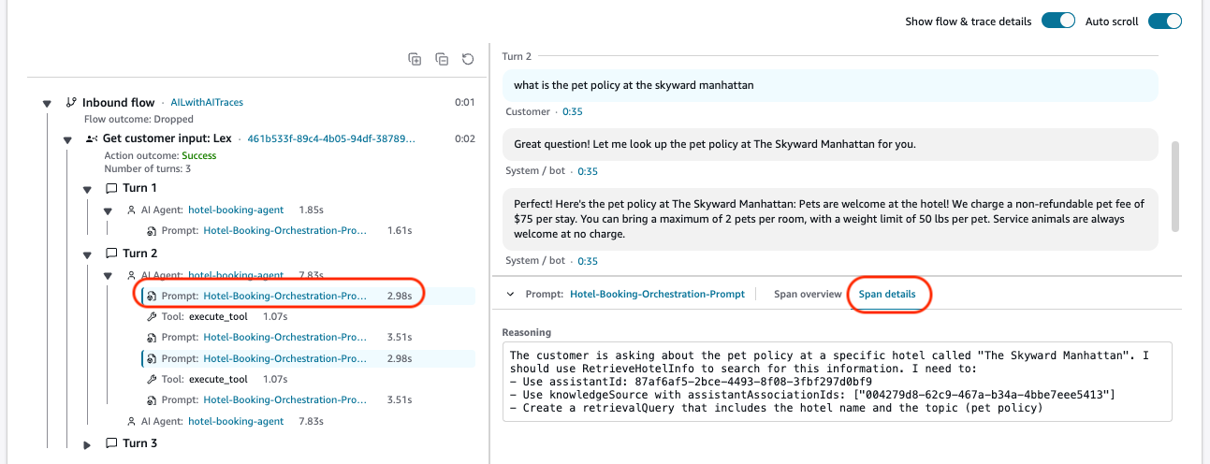Image resolution: width=1210 pixels, height=464 pixels.
Task: Open the prompt link with 1.61s duration
Action: point(285,229)
